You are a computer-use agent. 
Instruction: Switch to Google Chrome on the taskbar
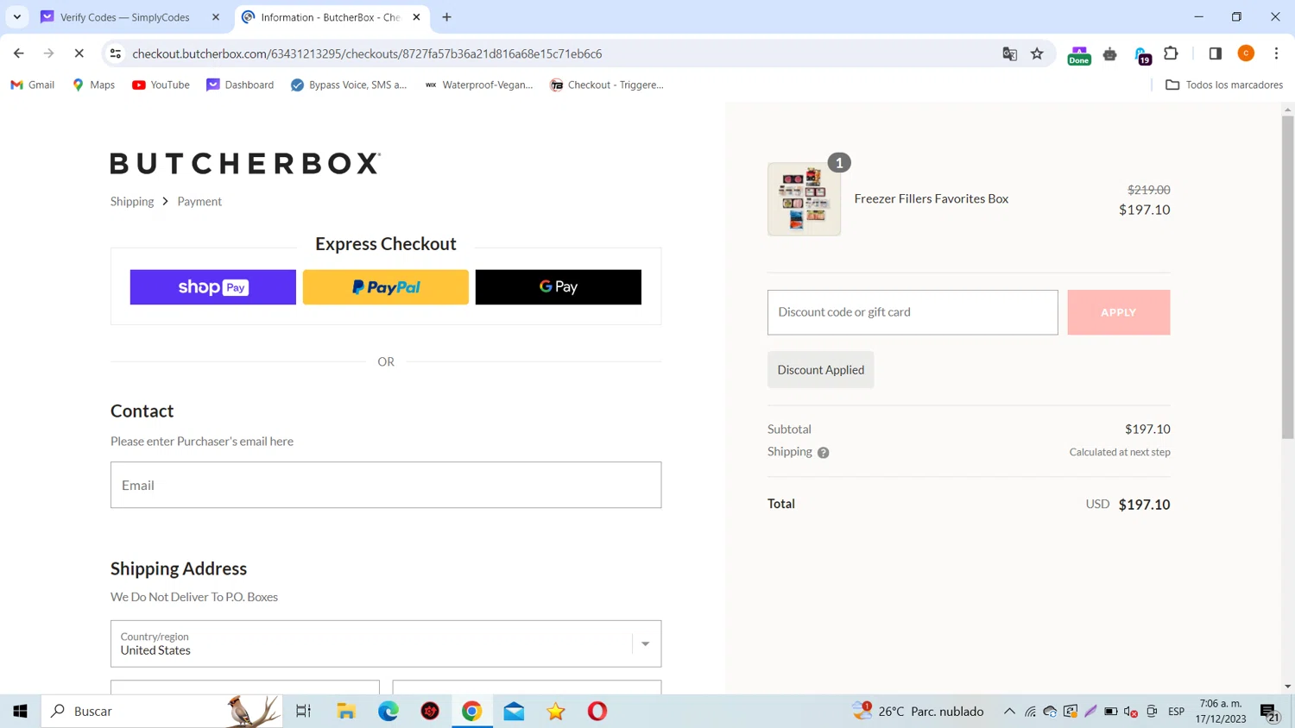click(472, 711)
